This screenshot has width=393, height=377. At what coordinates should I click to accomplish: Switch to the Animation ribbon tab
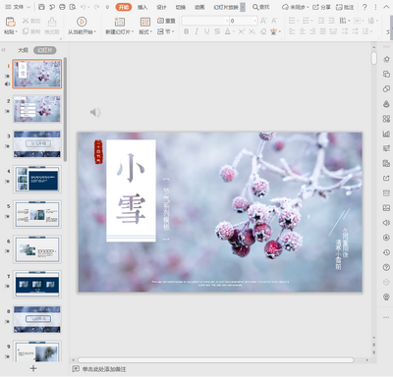tap(199, 7)
